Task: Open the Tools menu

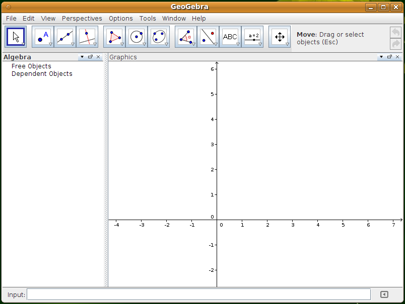Action: click(148, 19)
